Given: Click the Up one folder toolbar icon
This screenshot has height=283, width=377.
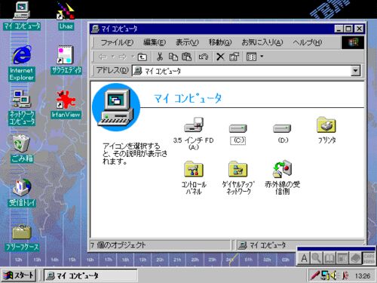Looking at the screenshot, I should (x=143, y=57).
